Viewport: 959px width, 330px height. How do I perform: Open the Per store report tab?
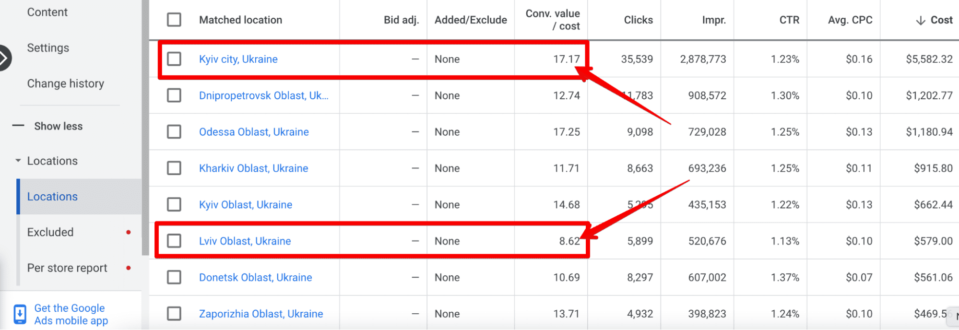tap(67, 268)
